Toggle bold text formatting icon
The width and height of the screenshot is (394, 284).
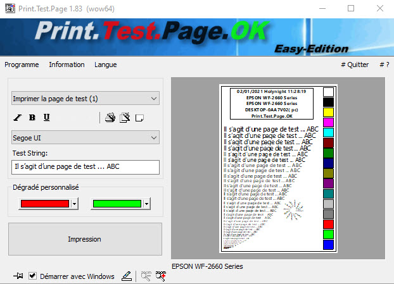(x=32, y=118)
